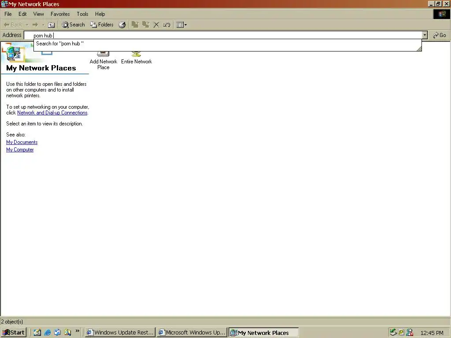Click the Back toolbar button
The image size is (451, 338).
13,25
